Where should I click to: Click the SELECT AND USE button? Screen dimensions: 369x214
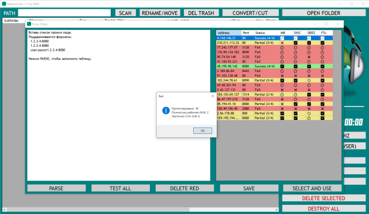click(x=312, y=188)
